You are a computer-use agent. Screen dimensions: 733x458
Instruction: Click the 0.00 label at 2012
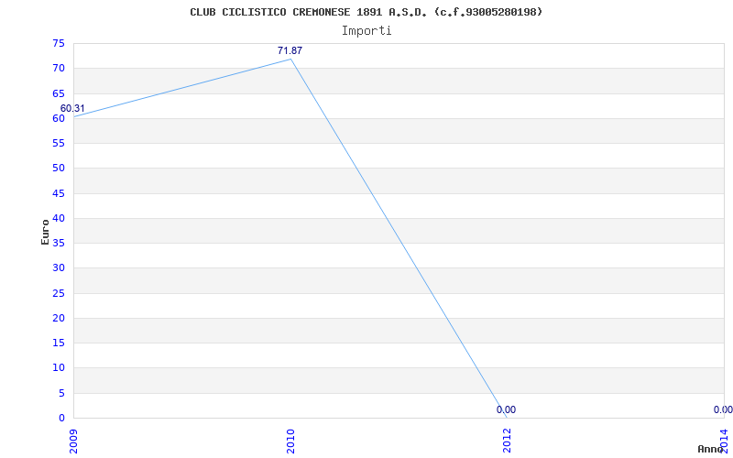pyautogui.click(x=507, y=409)
